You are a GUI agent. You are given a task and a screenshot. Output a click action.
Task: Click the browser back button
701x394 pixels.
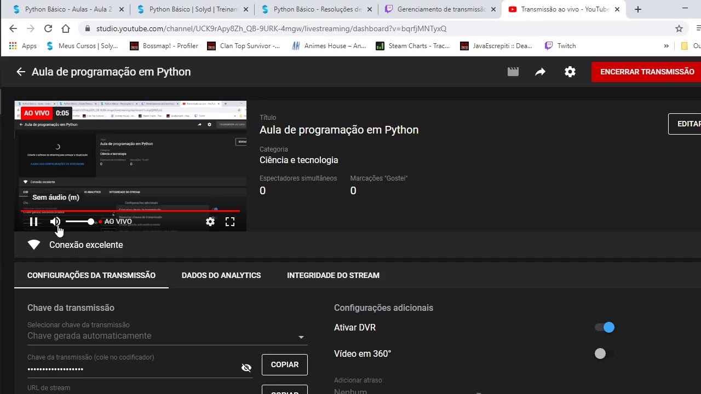point(13,28)
